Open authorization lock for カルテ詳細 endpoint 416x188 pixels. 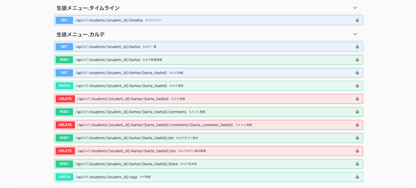click(x=357, y=73)
